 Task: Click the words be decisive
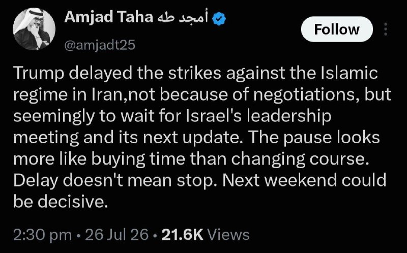click(x=60, y=202)
